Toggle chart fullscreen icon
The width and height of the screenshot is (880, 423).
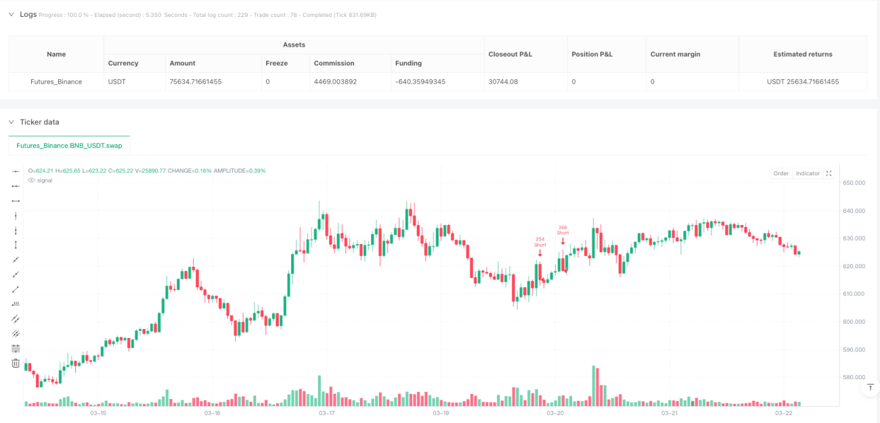tap(830, 174)
